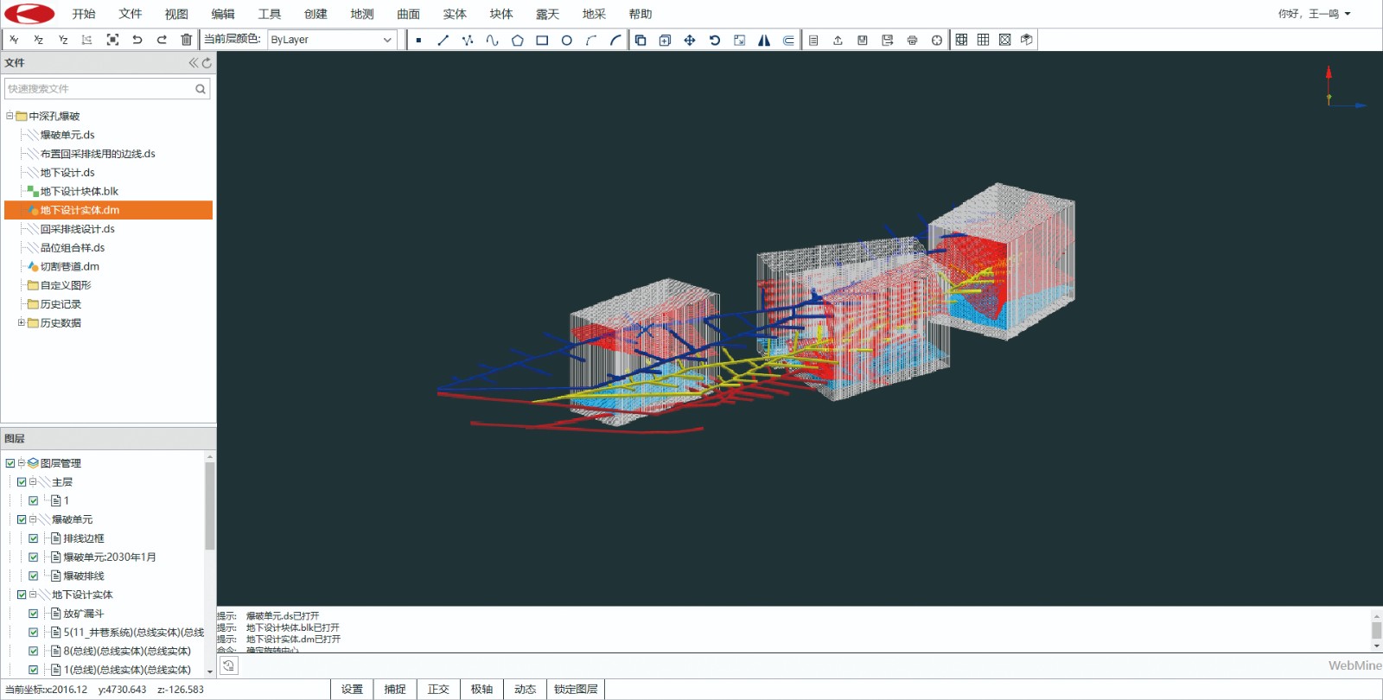The height and width of the screenshot is (700, 1383).
Task: Select the spline curve tool
Action: (492, 40)
